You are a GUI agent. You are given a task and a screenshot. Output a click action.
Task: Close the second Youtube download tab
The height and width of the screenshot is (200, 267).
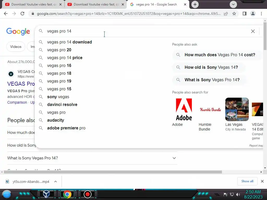point(123,5)
